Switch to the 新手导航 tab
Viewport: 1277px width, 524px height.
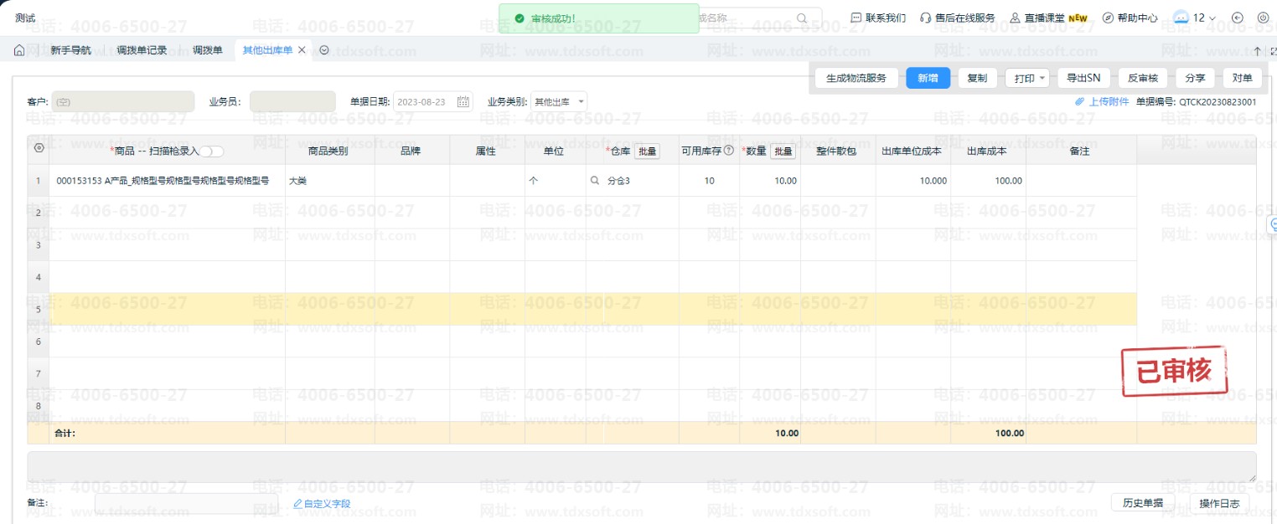click(x=70, y=50)
